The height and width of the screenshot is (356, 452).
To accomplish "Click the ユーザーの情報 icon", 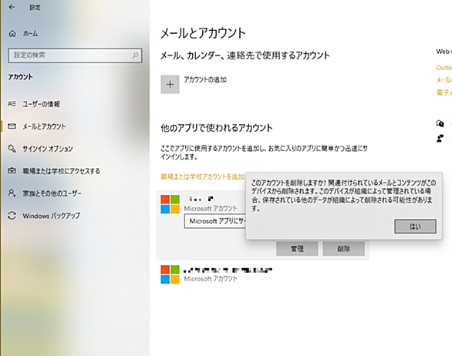I will (x=12, y=104).
